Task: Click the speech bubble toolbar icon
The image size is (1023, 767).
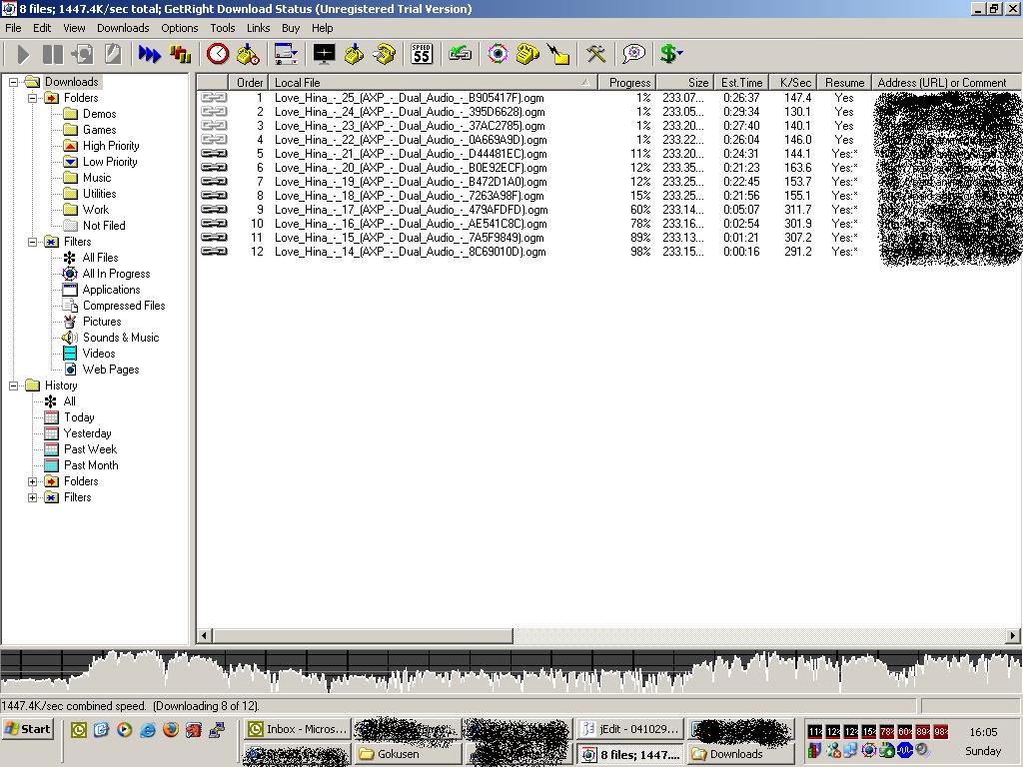Action: coord(633,54)
